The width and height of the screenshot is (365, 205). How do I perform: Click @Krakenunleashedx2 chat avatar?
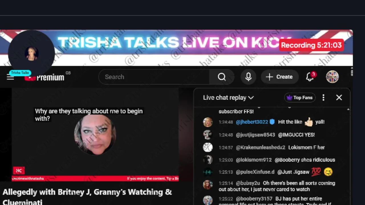coord(208,147)
